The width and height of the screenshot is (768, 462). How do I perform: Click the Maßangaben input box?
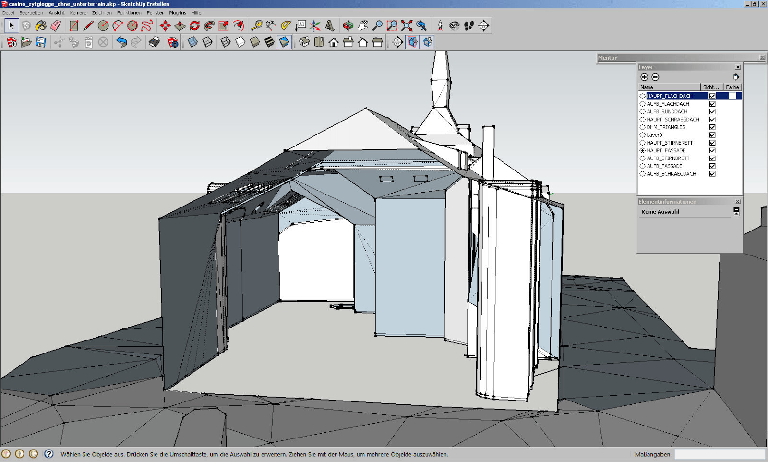pos(719,454)
